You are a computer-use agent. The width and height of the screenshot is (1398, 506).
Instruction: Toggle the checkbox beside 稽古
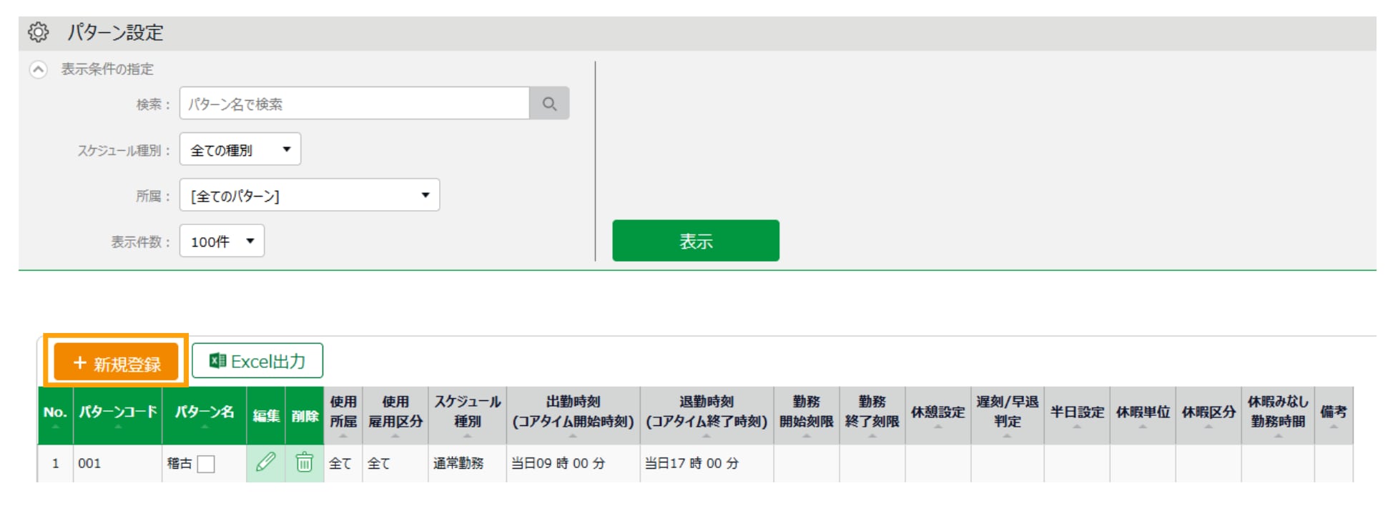[206, 464]
